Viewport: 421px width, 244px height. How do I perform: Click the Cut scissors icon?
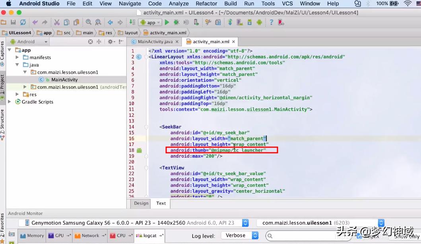click(x=57, y=23)
